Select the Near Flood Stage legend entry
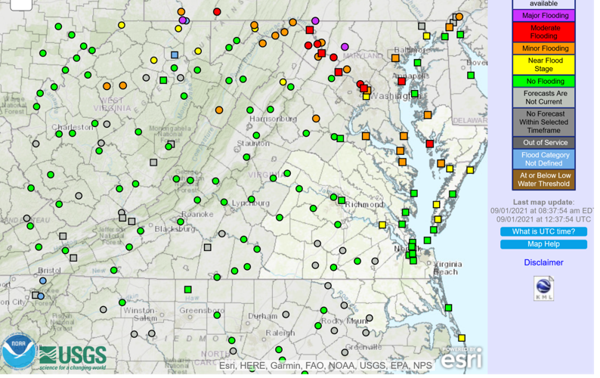600x378 pixels. pyautogui.click(x=544, y=65)
